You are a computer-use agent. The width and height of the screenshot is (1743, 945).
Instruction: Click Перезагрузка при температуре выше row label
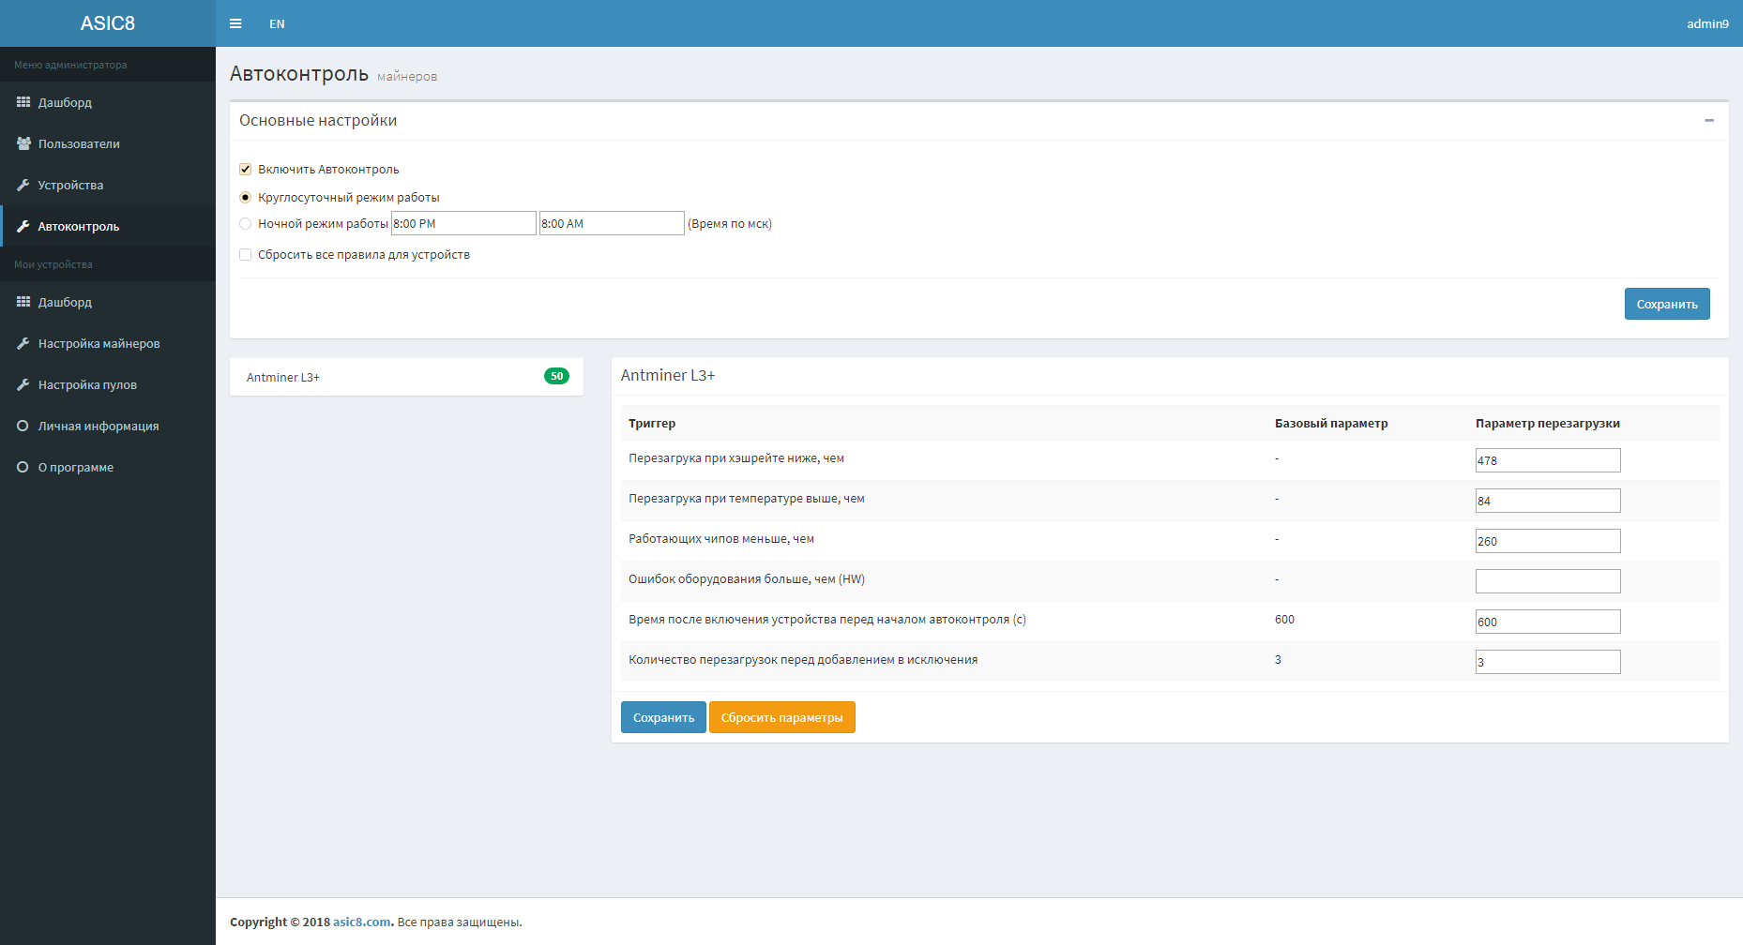pos(747,499)
